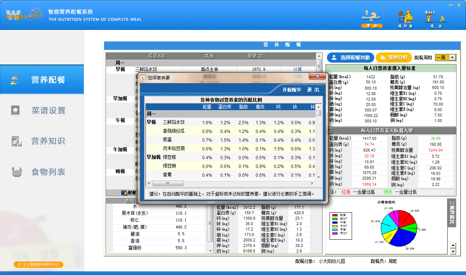Click the dialog table's horizontal scroll left arrow
Screen dimensions: 466x275
pos(149,183)
